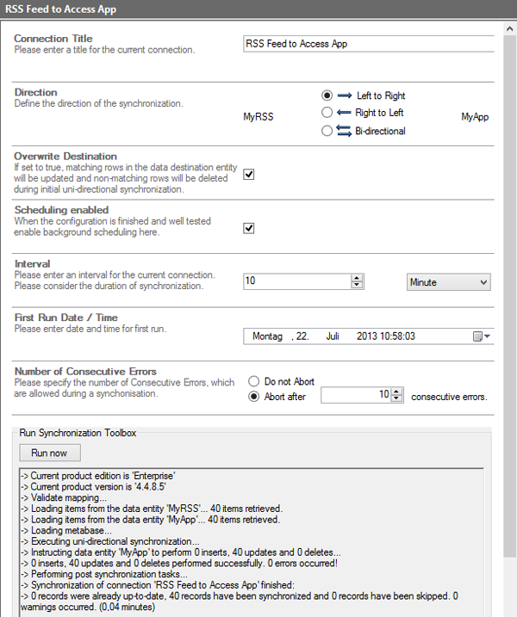
Task: Click the Abort after errors number field
Action: [x=355, y=395]
